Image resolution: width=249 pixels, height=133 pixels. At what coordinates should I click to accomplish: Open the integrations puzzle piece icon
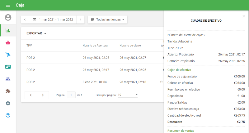tap(8, 91)
